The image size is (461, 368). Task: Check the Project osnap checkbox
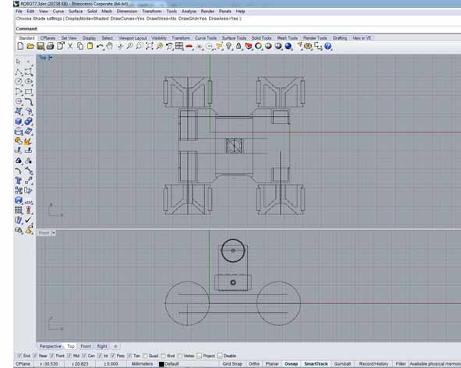click(x=199, y=356)
